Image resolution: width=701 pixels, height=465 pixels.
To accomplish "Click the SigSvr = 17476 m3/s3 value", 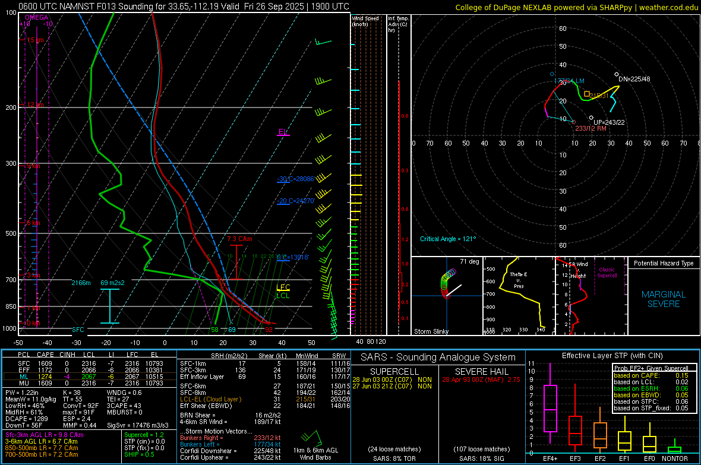I will (138, 425).
